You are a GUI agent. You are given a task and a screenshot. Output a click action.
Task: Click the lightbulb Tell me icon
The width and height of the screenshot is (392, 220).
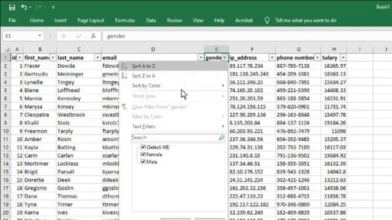click(x=267, y=20)
